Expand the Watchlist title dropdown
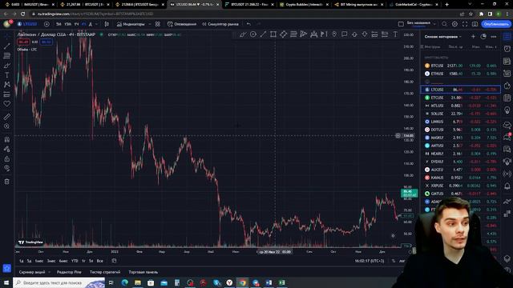Viewport: 513px width, 288px height. coord(443,37)
